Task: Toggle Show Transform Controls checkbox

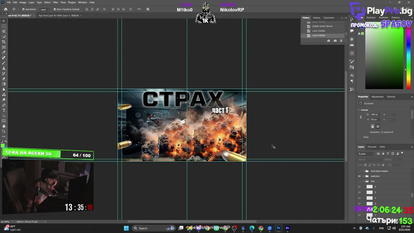Action: [55, 9]
